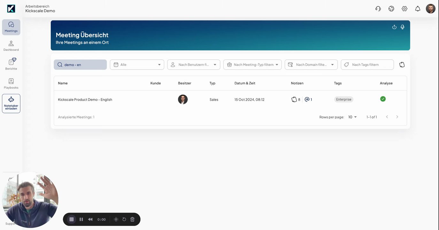Restart the recording
Screen dimensions: 439x230
(x=124, y=219)
